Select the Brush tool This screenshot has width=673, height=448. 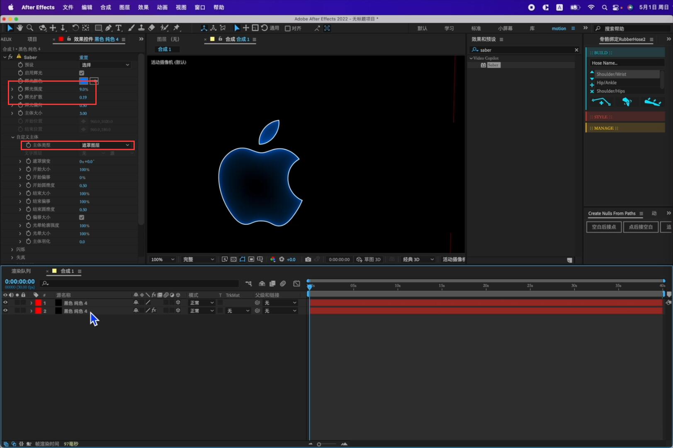[131, 28]
